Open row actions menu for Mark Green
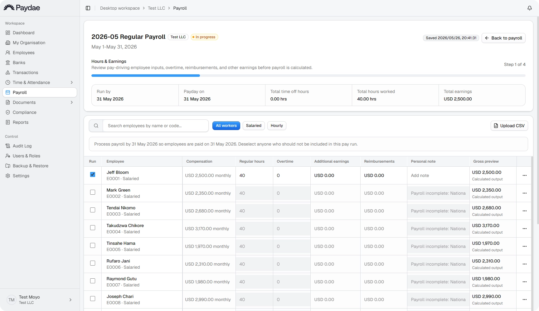 tap(525, 193)
